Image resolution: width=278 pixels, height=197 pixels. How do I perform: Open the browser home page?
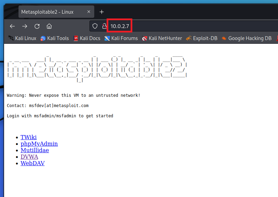tap(49, 26)
